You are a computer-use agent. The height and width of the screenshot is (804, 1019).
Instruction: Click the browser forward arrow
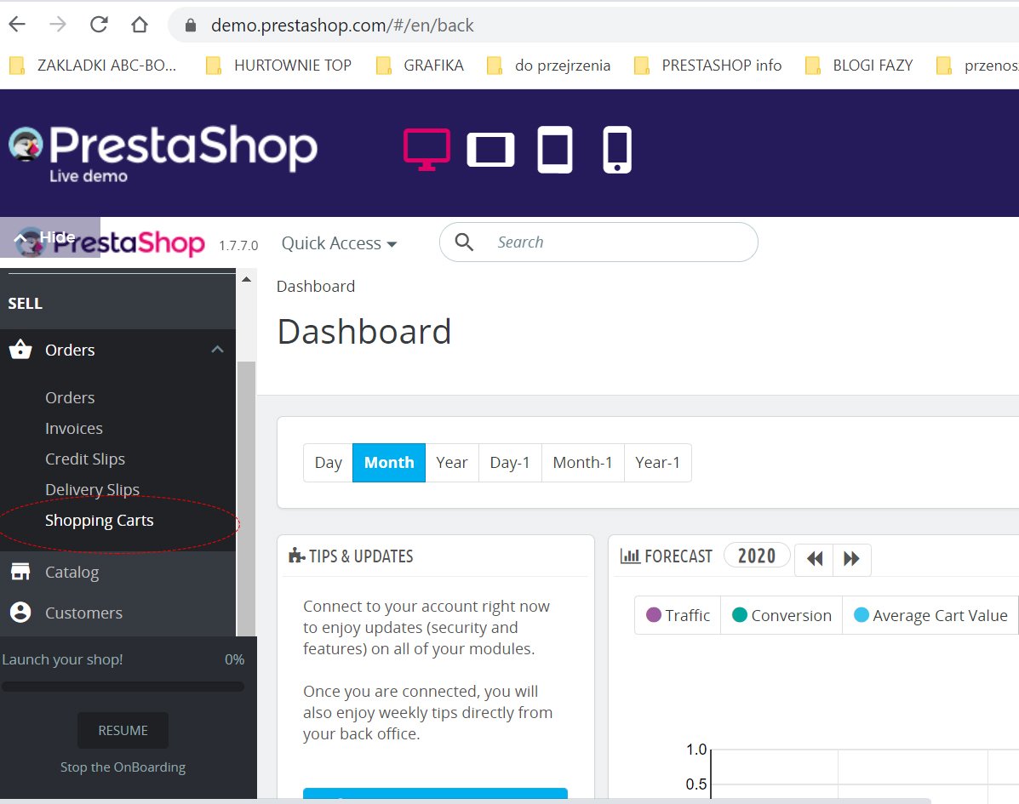point(58,25)
